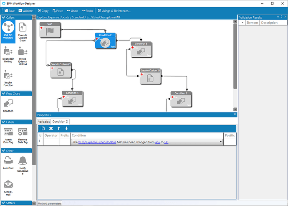Move condition row down with arrow
This screenshot has width=288, height=206.
[x=66, y=128]
